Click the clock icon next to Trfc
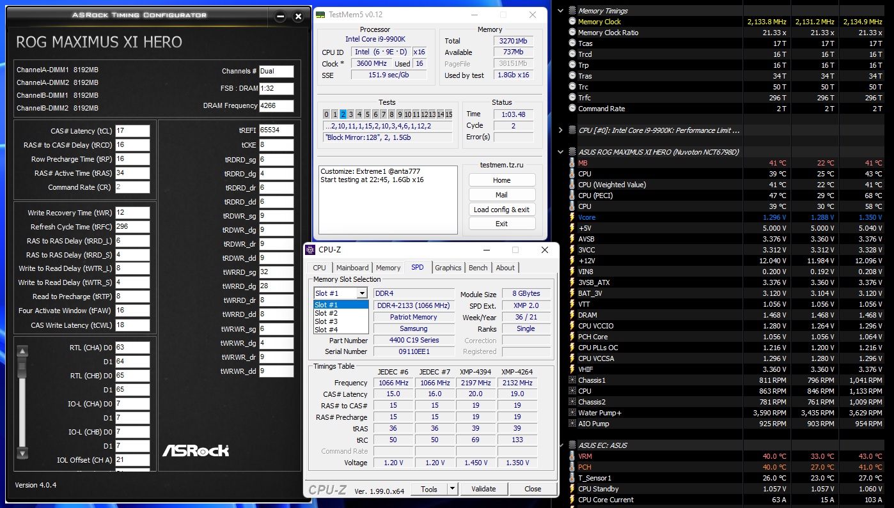 572,98
